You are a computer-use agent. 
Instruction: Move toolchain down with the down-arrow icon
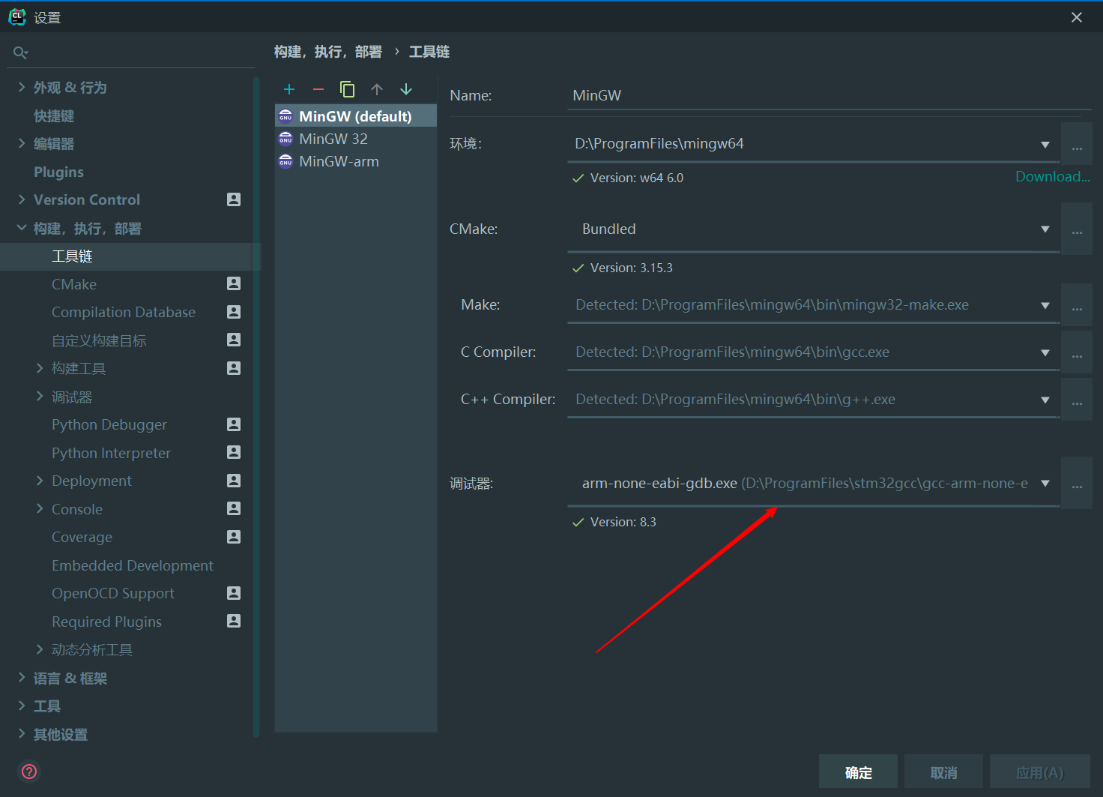(x=405, y=88)
